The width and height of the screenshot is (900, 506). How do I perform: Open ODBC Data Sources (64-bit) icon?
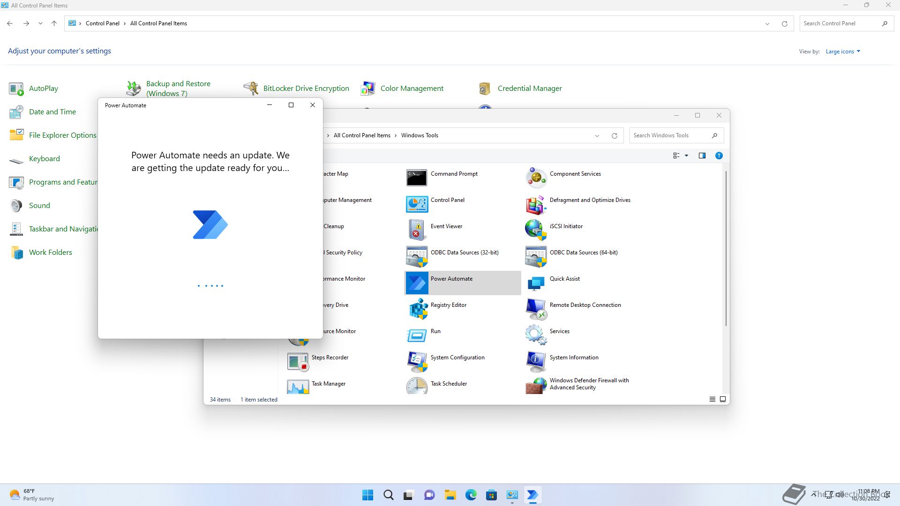[x=536, y=256]
